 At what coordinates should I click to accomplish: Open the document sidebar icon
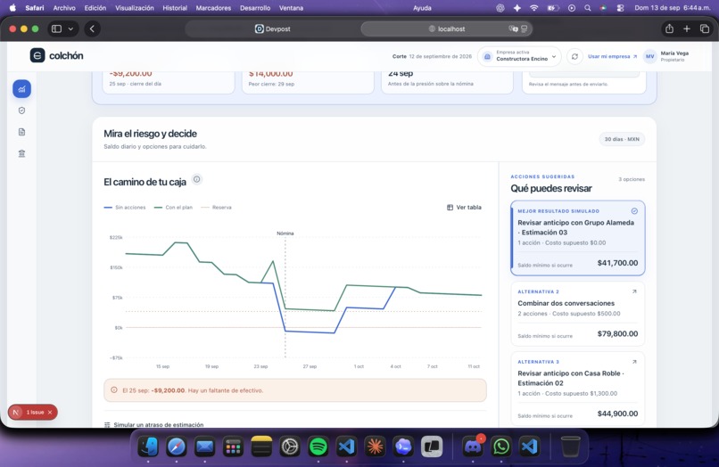[21, 132]
